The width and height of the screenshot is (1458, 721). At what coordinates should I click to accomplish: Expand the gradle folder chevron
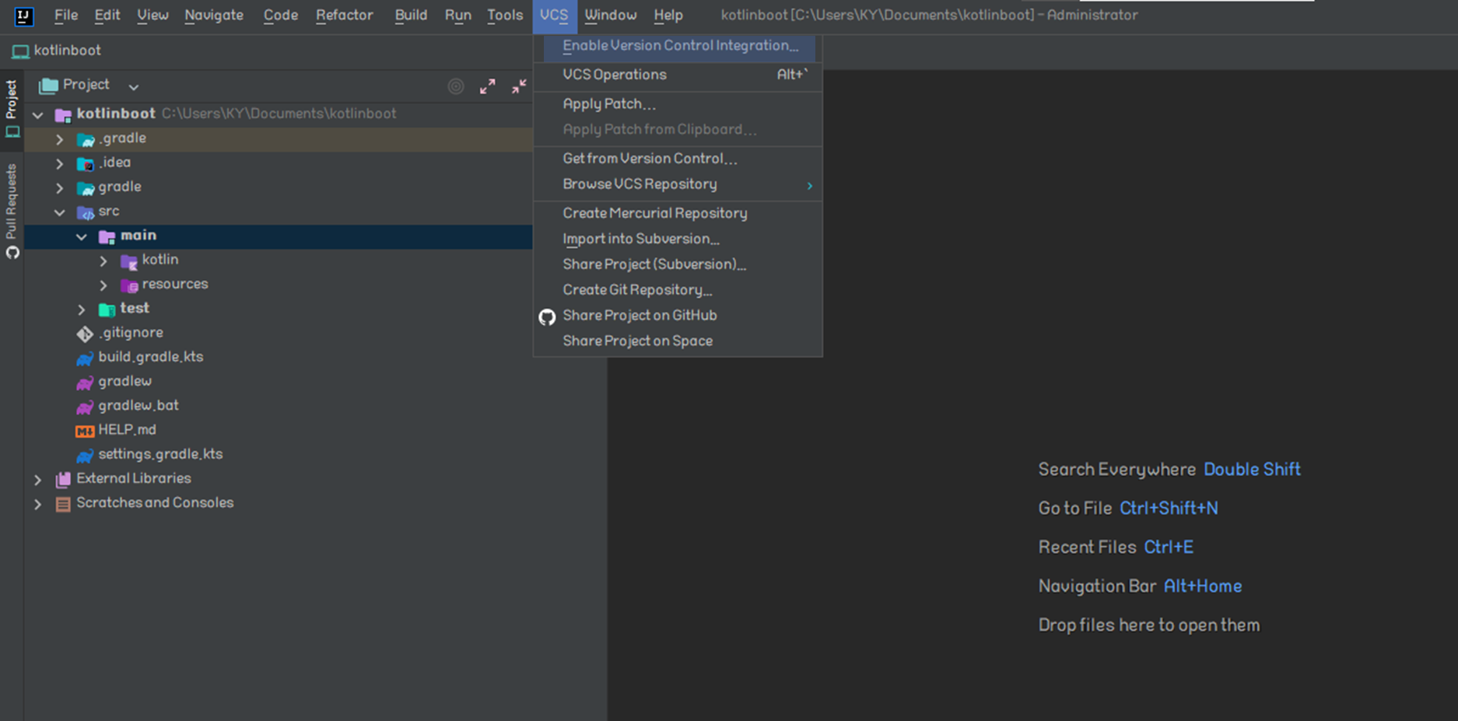pyautogui.click(x=60, y=187)
